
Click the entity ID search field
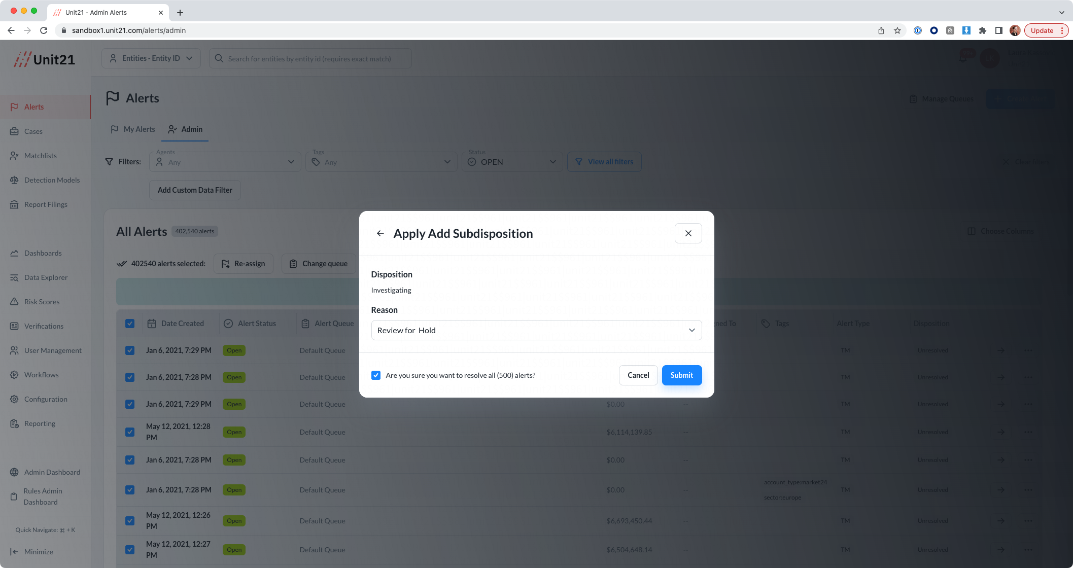coord(310,58)
